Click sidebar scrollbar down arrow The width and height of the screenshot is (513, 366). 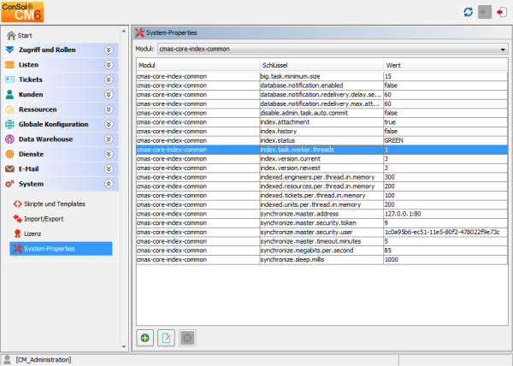pos(124,346)
